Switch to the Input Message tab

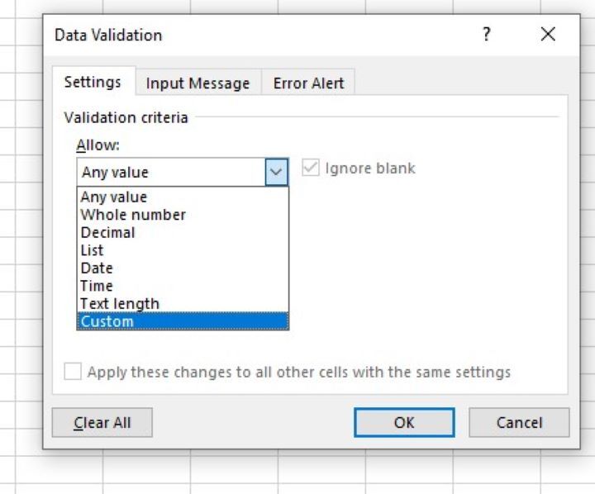click(198, 83)
